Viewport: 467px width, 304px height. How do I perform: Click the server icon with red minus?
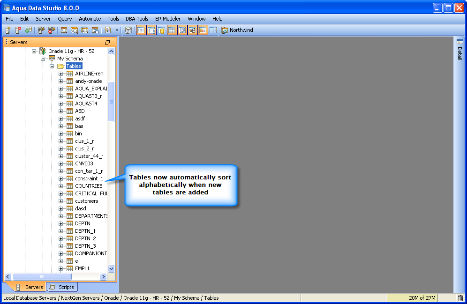[x=18, y=30]
